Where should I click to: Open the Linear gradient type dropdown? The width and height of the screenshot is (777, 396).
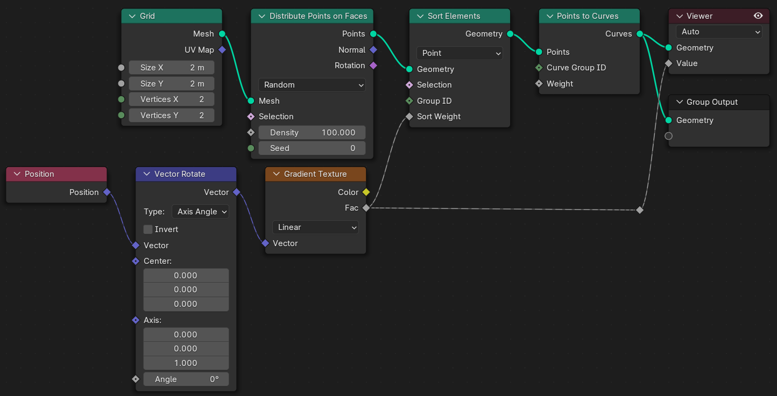(315, 227)
